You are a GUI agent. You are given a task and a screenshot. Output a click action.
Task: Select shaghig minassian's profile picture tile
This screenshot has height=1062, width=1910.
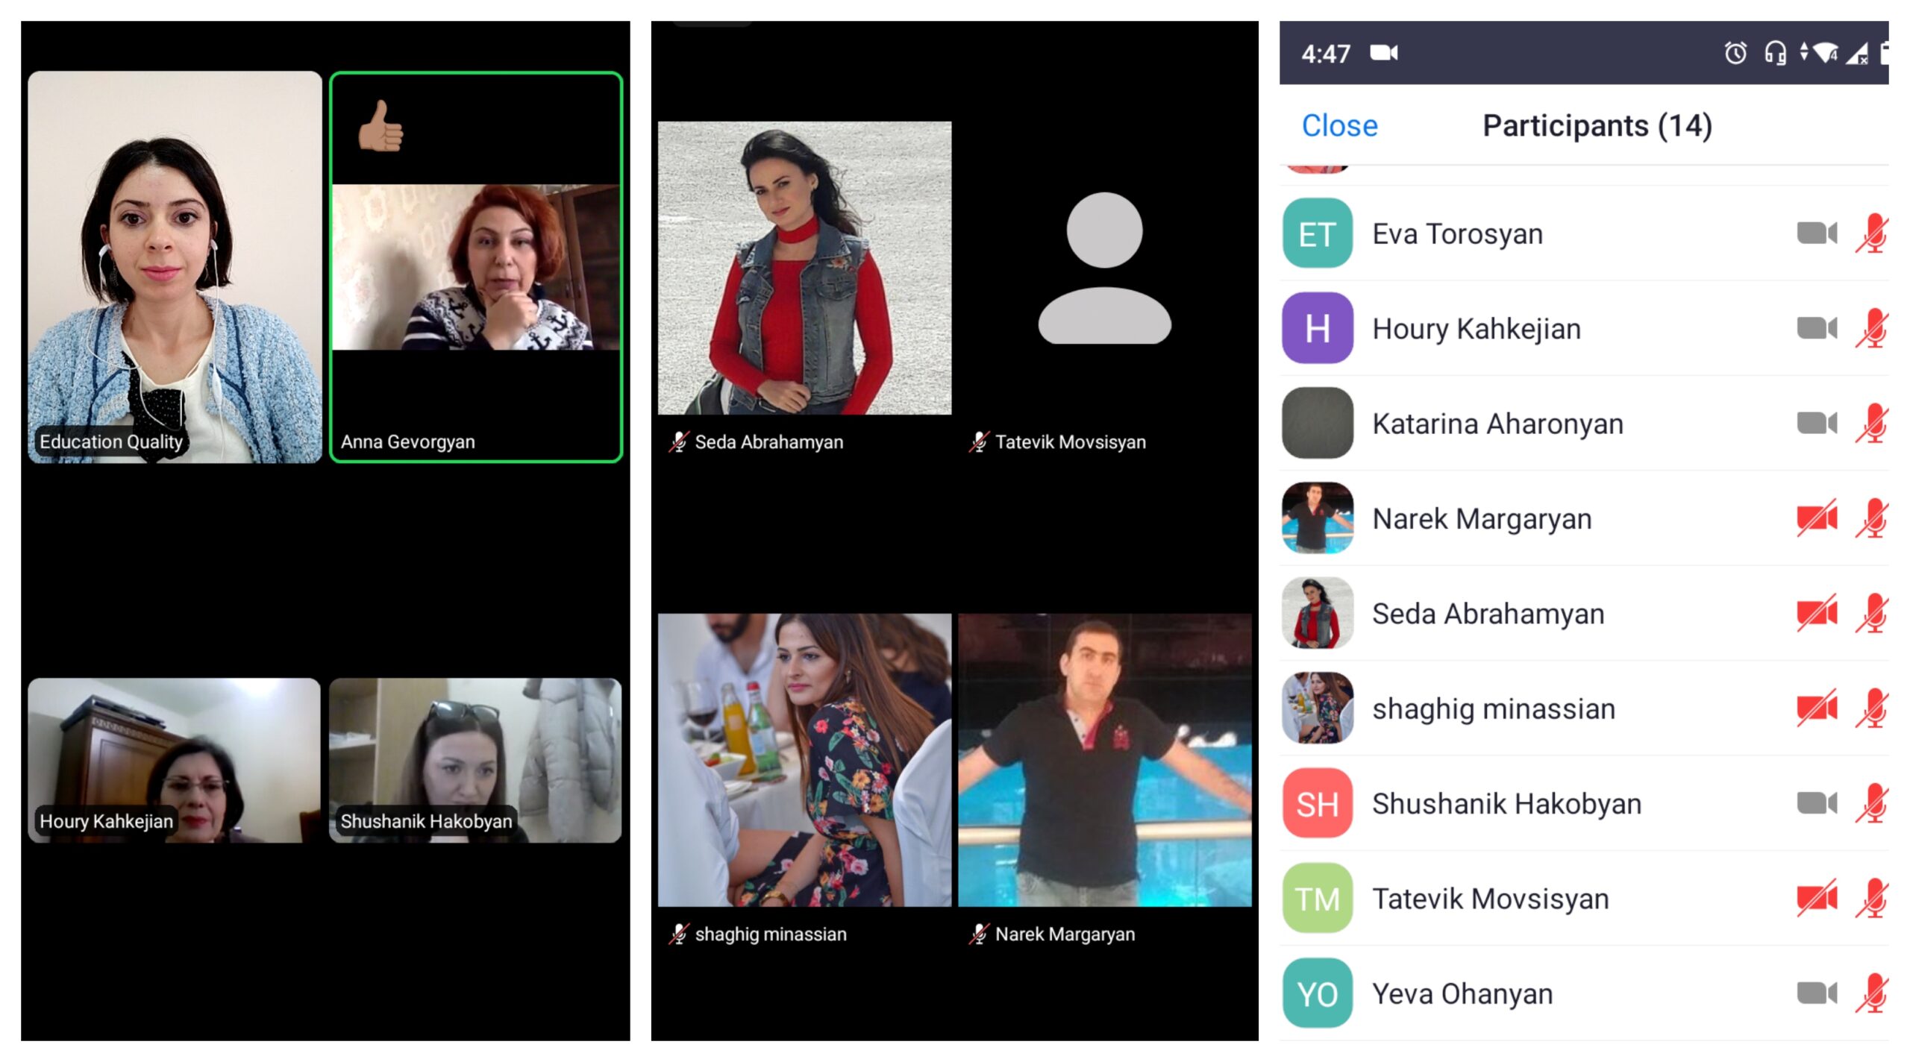click(804, 760)
